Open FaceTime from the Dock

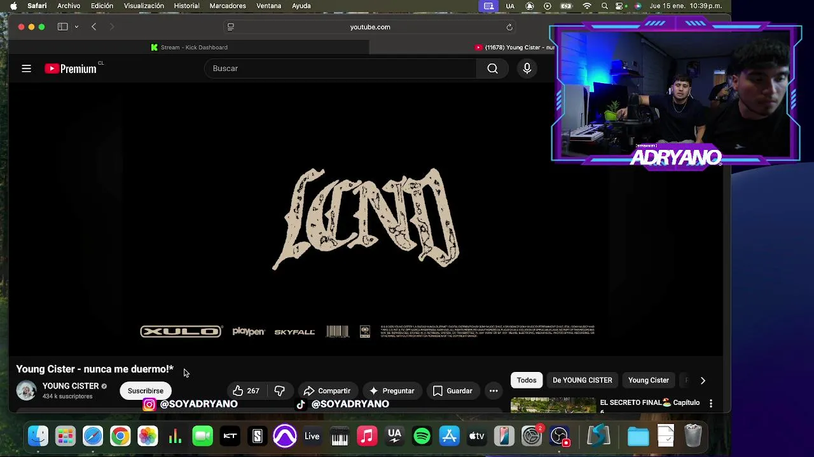(202, 436)
